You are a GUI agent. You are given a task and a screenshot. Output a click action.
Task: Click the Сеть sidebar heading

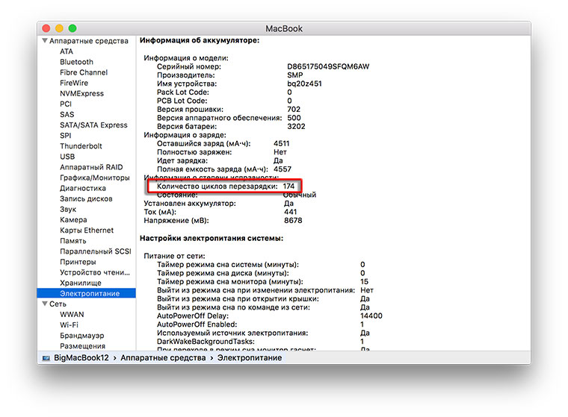58,304
